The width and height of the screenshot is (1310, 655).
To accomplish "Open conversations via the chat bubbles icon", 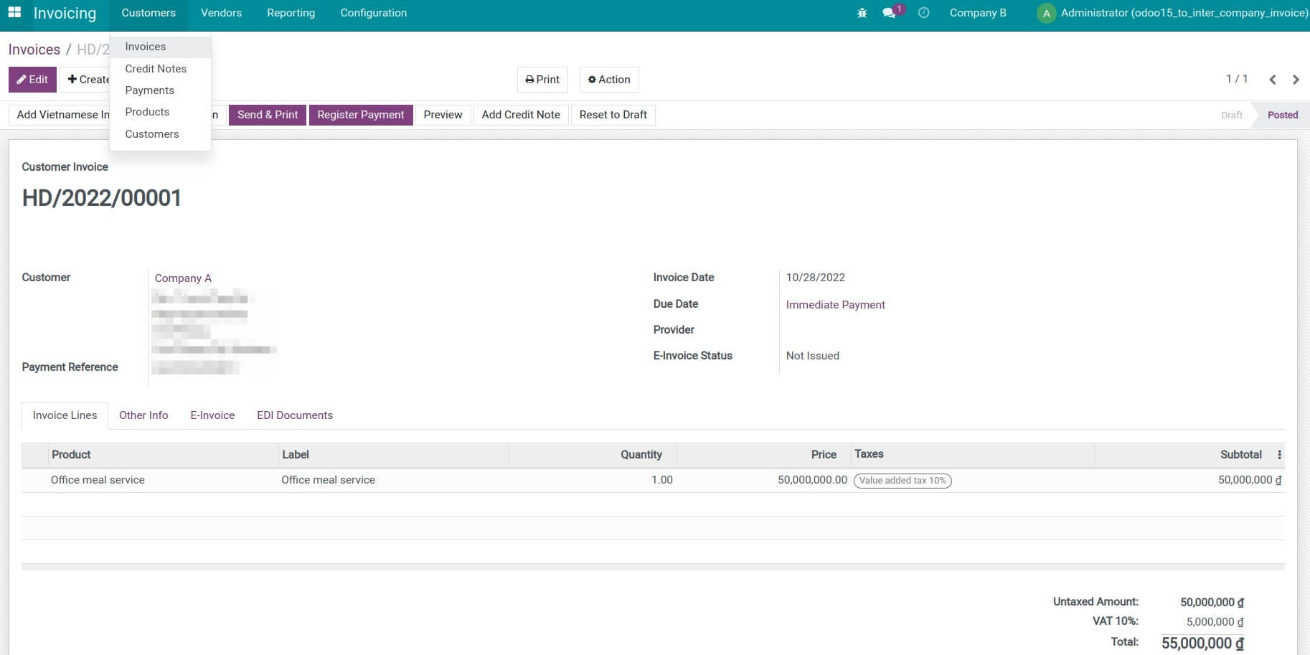I will pyautogui.click(x=890, y=12).
